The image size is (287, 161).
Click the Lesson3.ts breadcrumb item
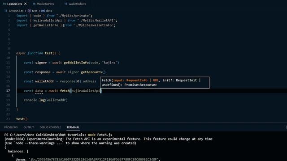[x=16, y=11]
